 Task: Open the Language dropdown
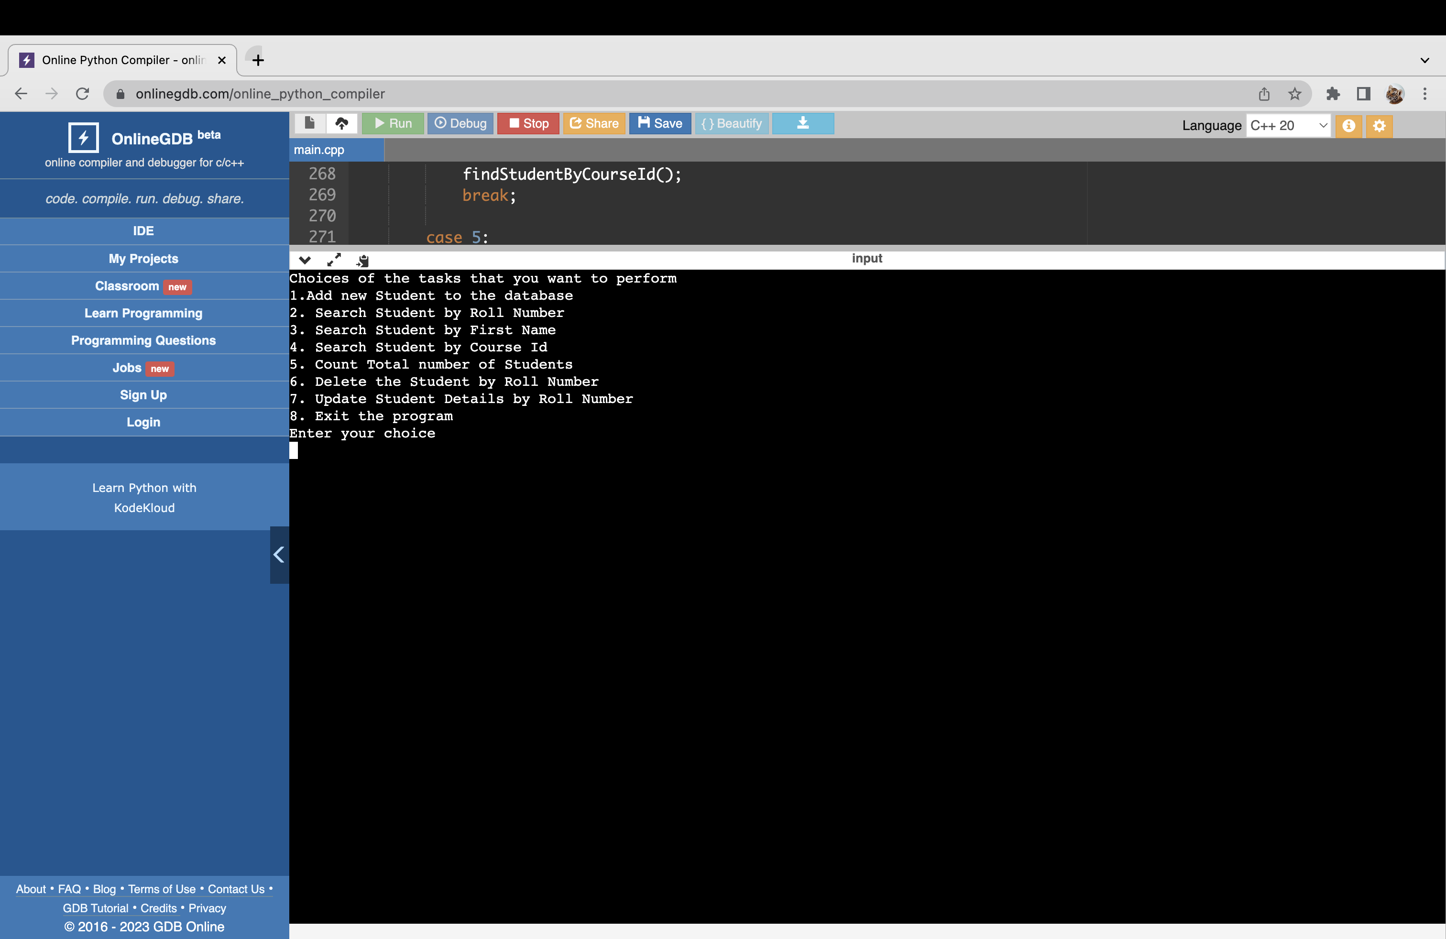(x=1287, y=126)
